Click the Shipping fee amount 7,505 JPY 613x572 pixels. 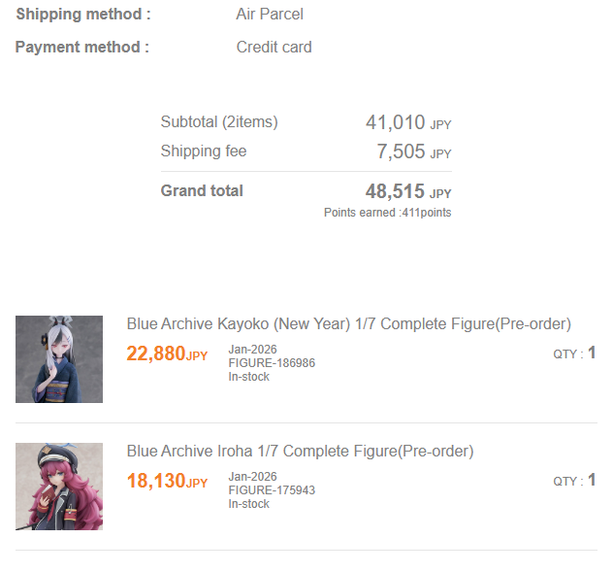click(x=414, y=151)
